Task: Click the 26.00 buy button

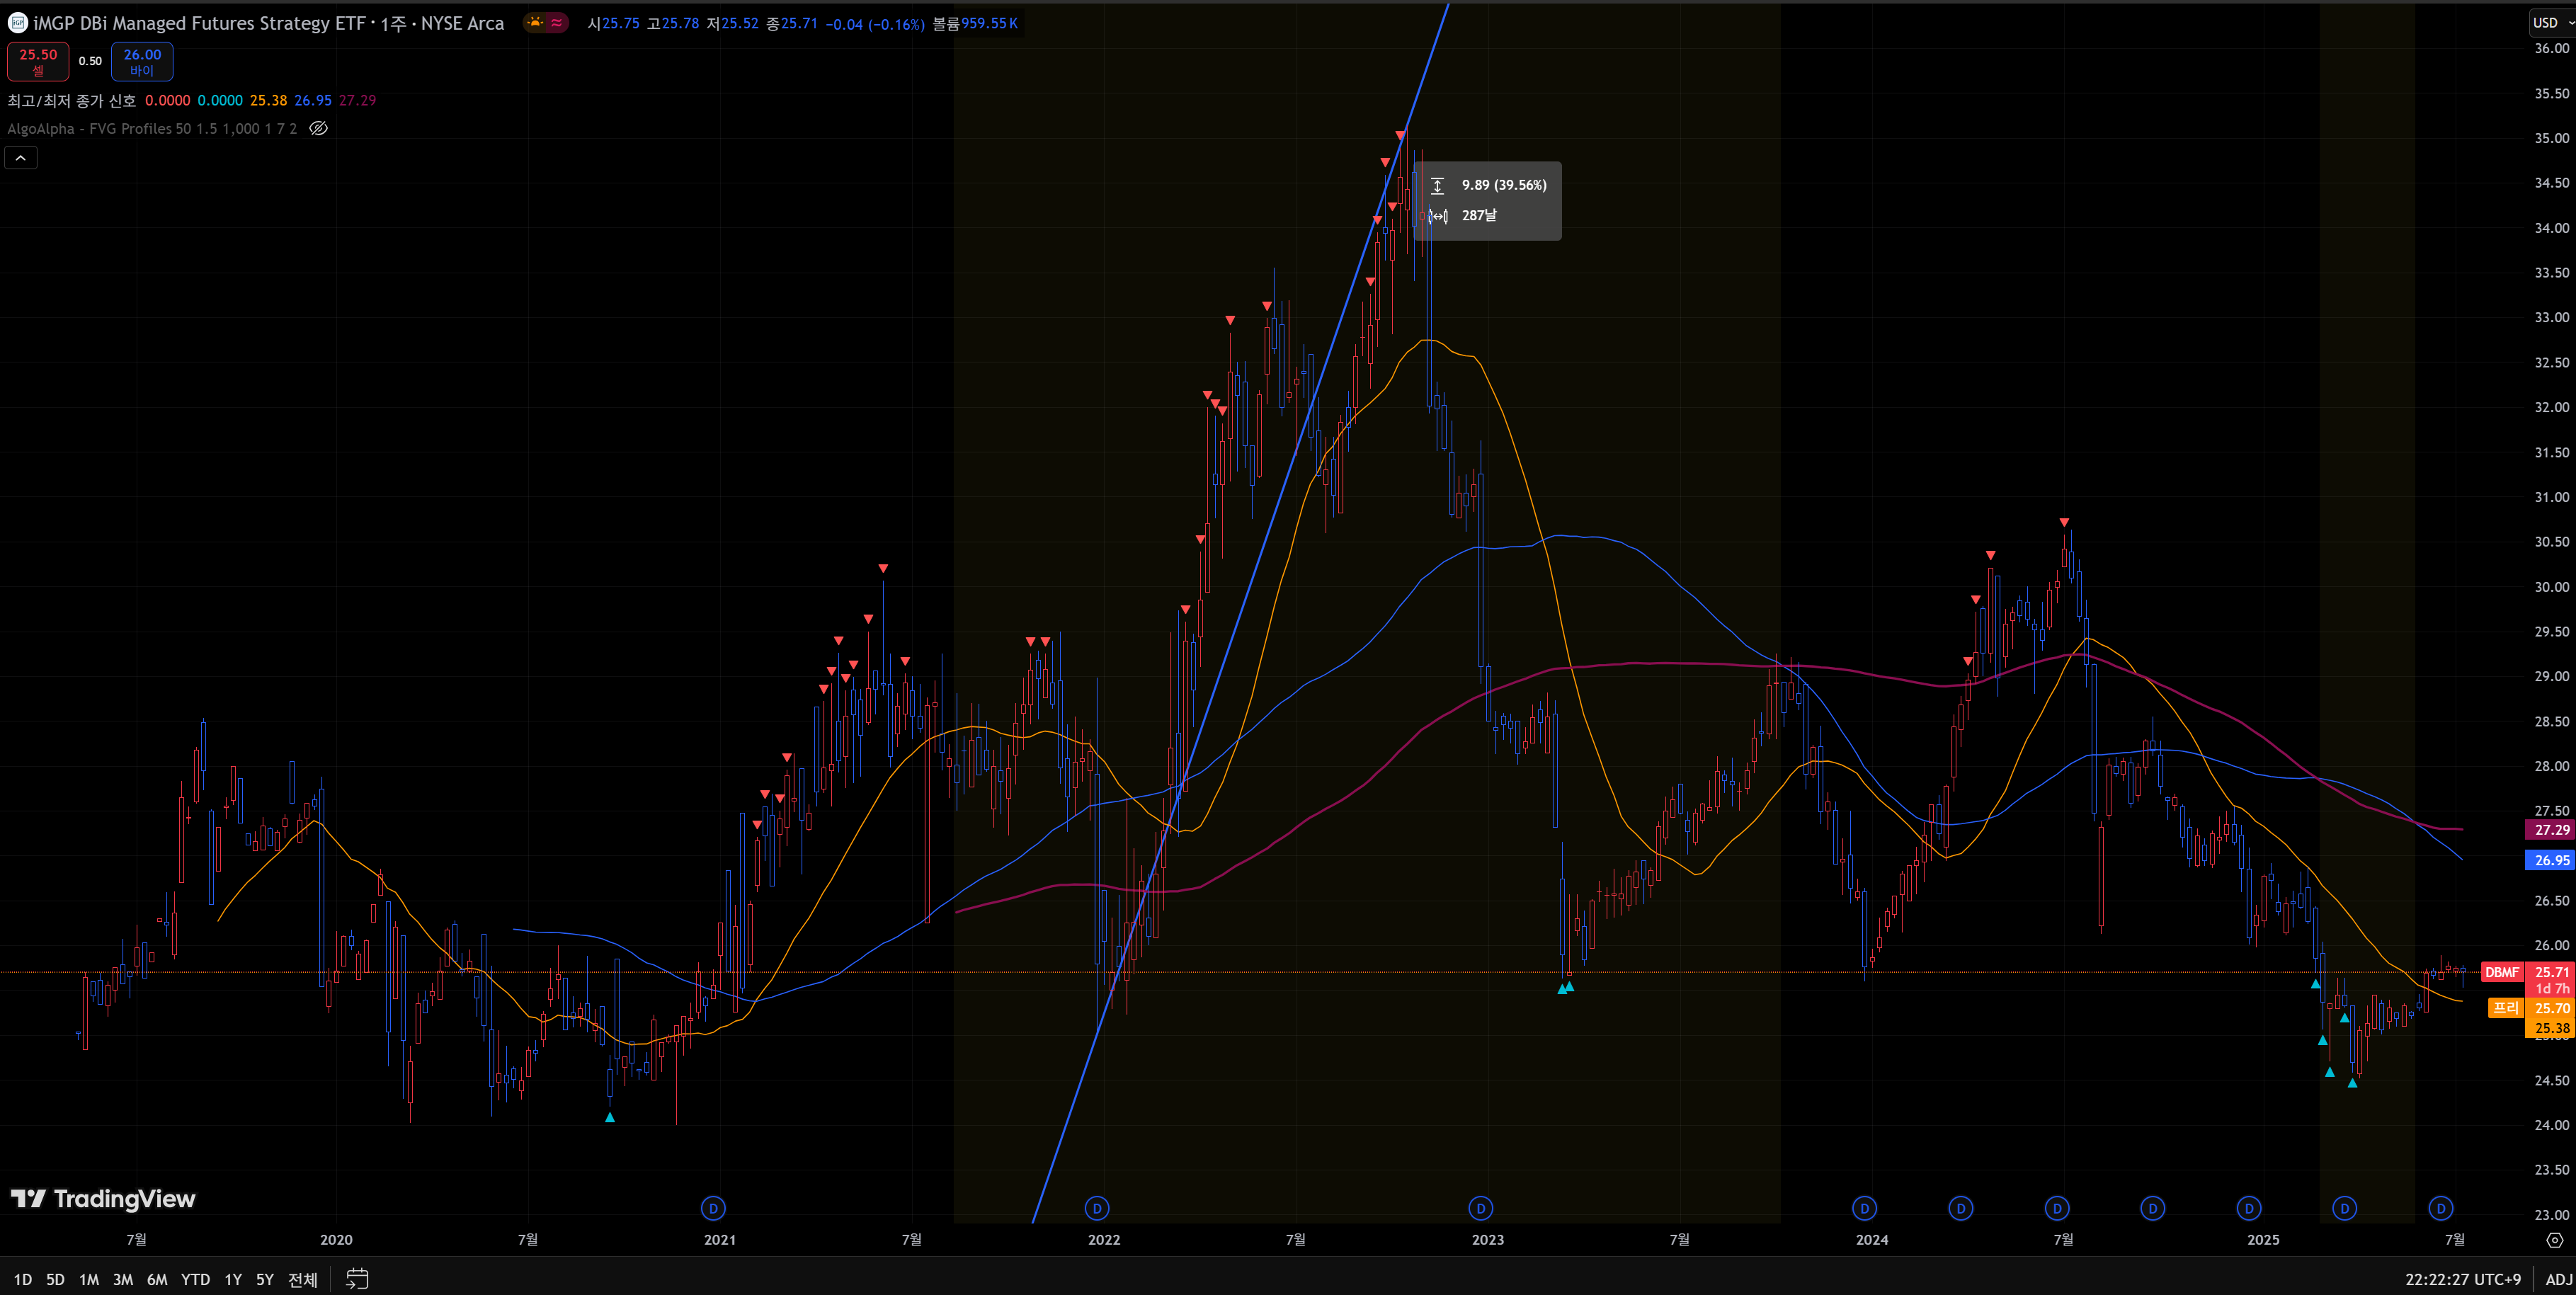Action: coord(142,61)
